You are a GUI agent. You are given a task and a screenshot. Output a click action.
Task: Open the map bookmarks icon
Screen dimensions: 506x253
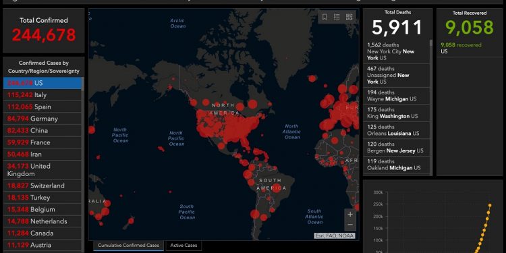coord(325,17)
